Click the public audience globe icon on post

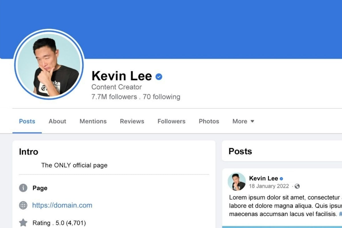[x=297, y=186]
